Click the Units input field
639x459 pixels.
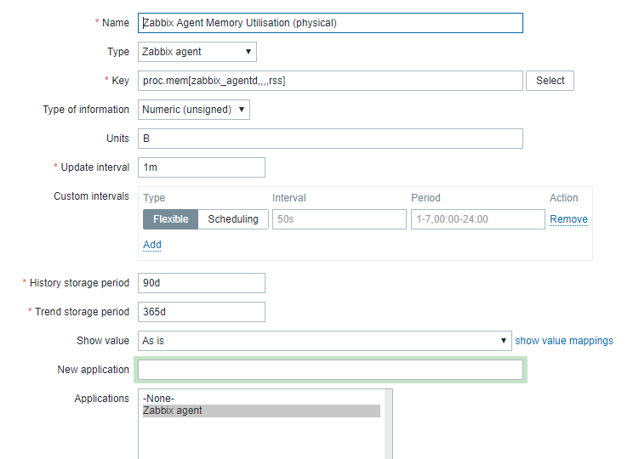(x=330, y=139)
